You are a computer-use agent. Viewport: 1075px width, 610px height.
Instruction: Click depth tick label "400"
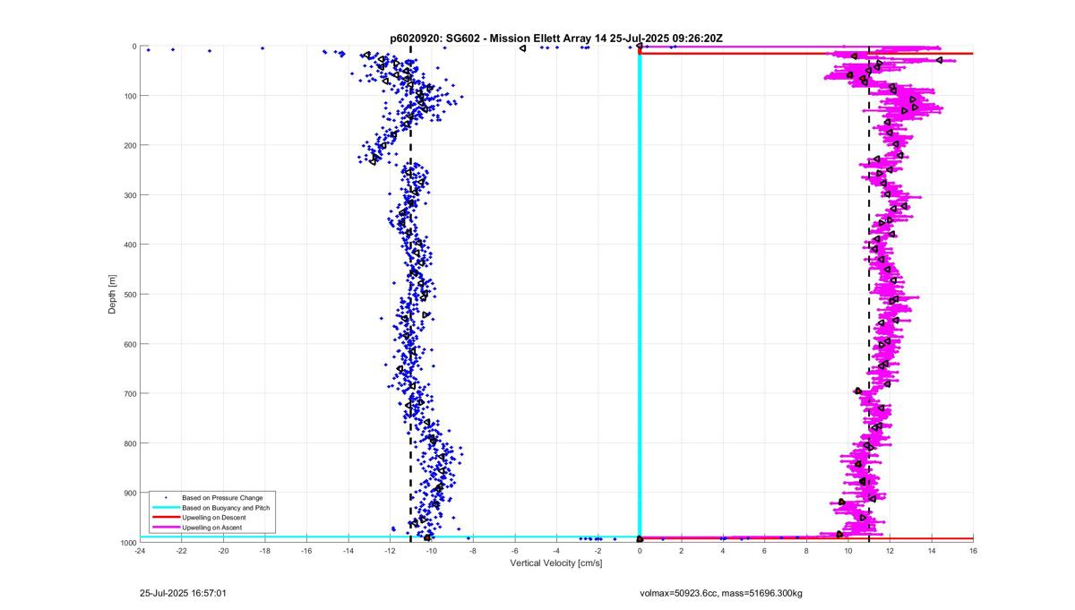(x=129, y=245)
